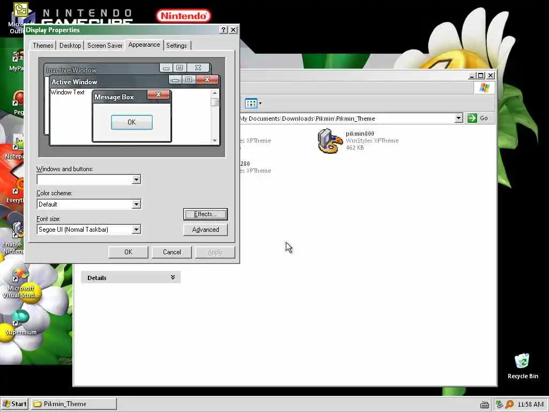Click the keyboard icon near the tray
The height and width of the screenshot is (412, 549).
485,404
